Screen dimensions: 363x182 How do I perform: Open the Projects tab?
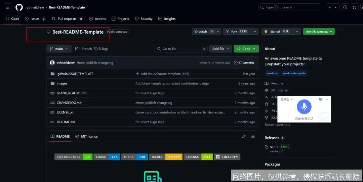coord(120,19)
